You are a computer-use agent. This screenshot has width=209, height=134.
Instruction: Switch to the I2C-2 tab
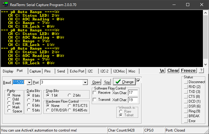tap(104, 71)
